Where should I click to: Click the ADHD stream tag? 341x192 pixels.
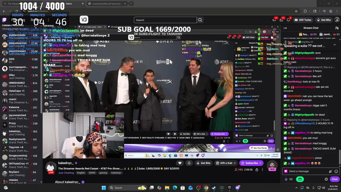point(92,173)
